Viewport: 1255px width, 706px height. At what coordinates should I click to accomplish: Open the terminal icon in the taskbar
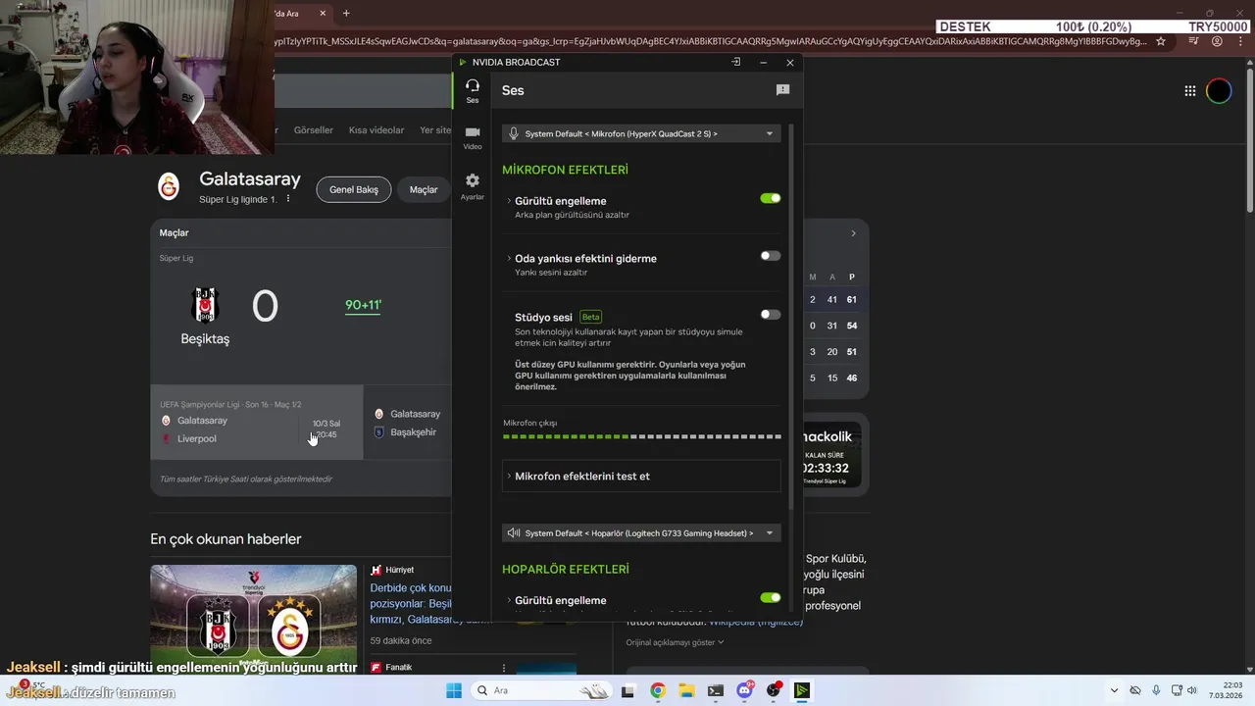click(x=716, y=690)
